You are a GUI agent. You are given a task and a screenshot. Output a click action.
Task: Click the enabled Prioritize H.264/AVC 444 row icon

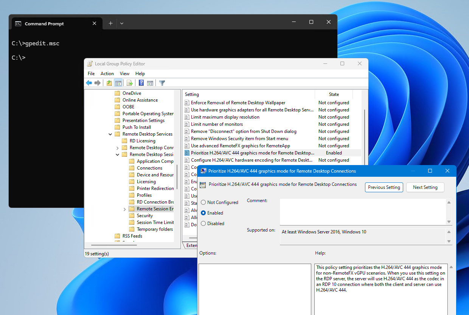pyautogui.click(x=186, y=153)
